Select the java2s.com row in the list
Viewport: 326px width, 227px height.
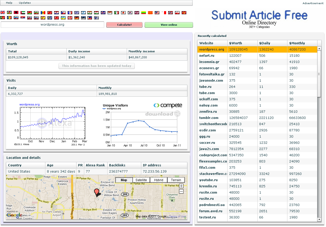257,149
